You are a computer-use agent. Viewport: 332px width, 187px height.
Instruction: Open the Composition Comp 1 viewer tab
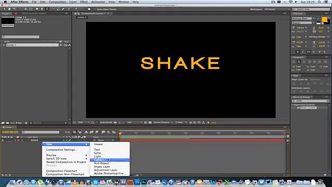(93, 14)
